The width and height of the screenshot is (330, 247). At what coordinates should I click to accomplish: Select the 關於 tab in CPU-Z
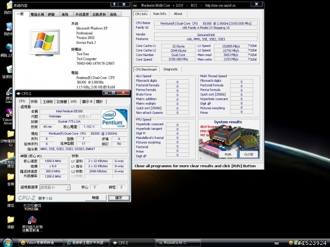tap(100, 102)
